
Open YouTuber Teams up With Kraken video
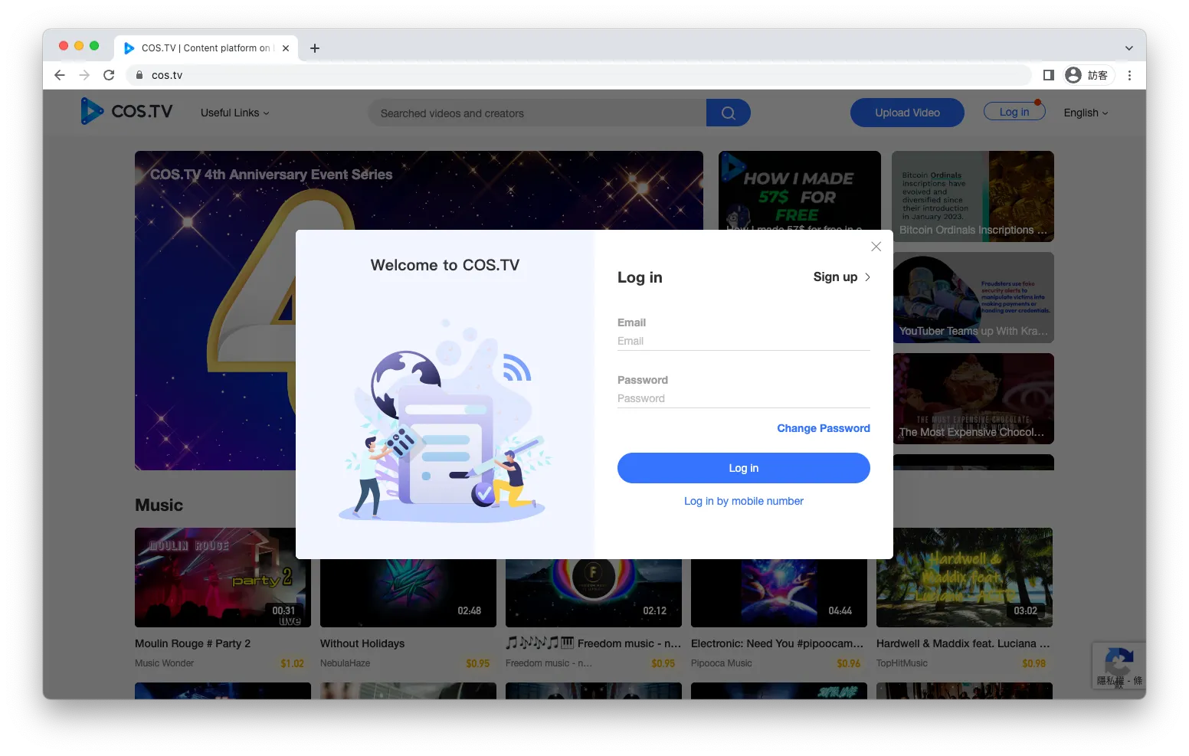974,297
